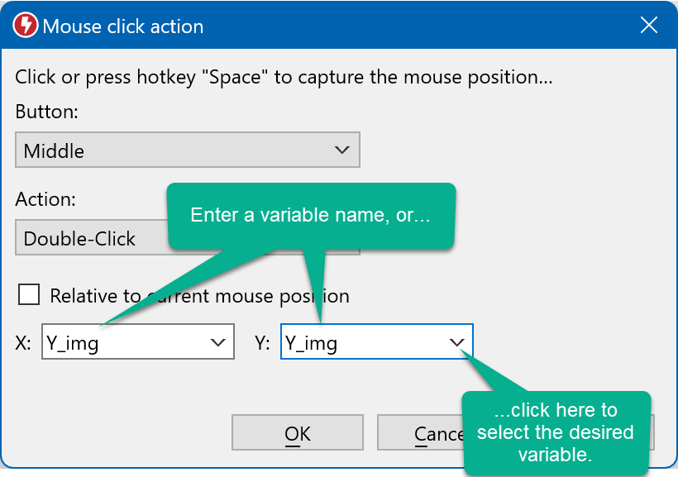Viewport: 678px width, 477px height.
Task: Click the "select the desired variable" callout bubble
Action: click(x=555, y=432)
